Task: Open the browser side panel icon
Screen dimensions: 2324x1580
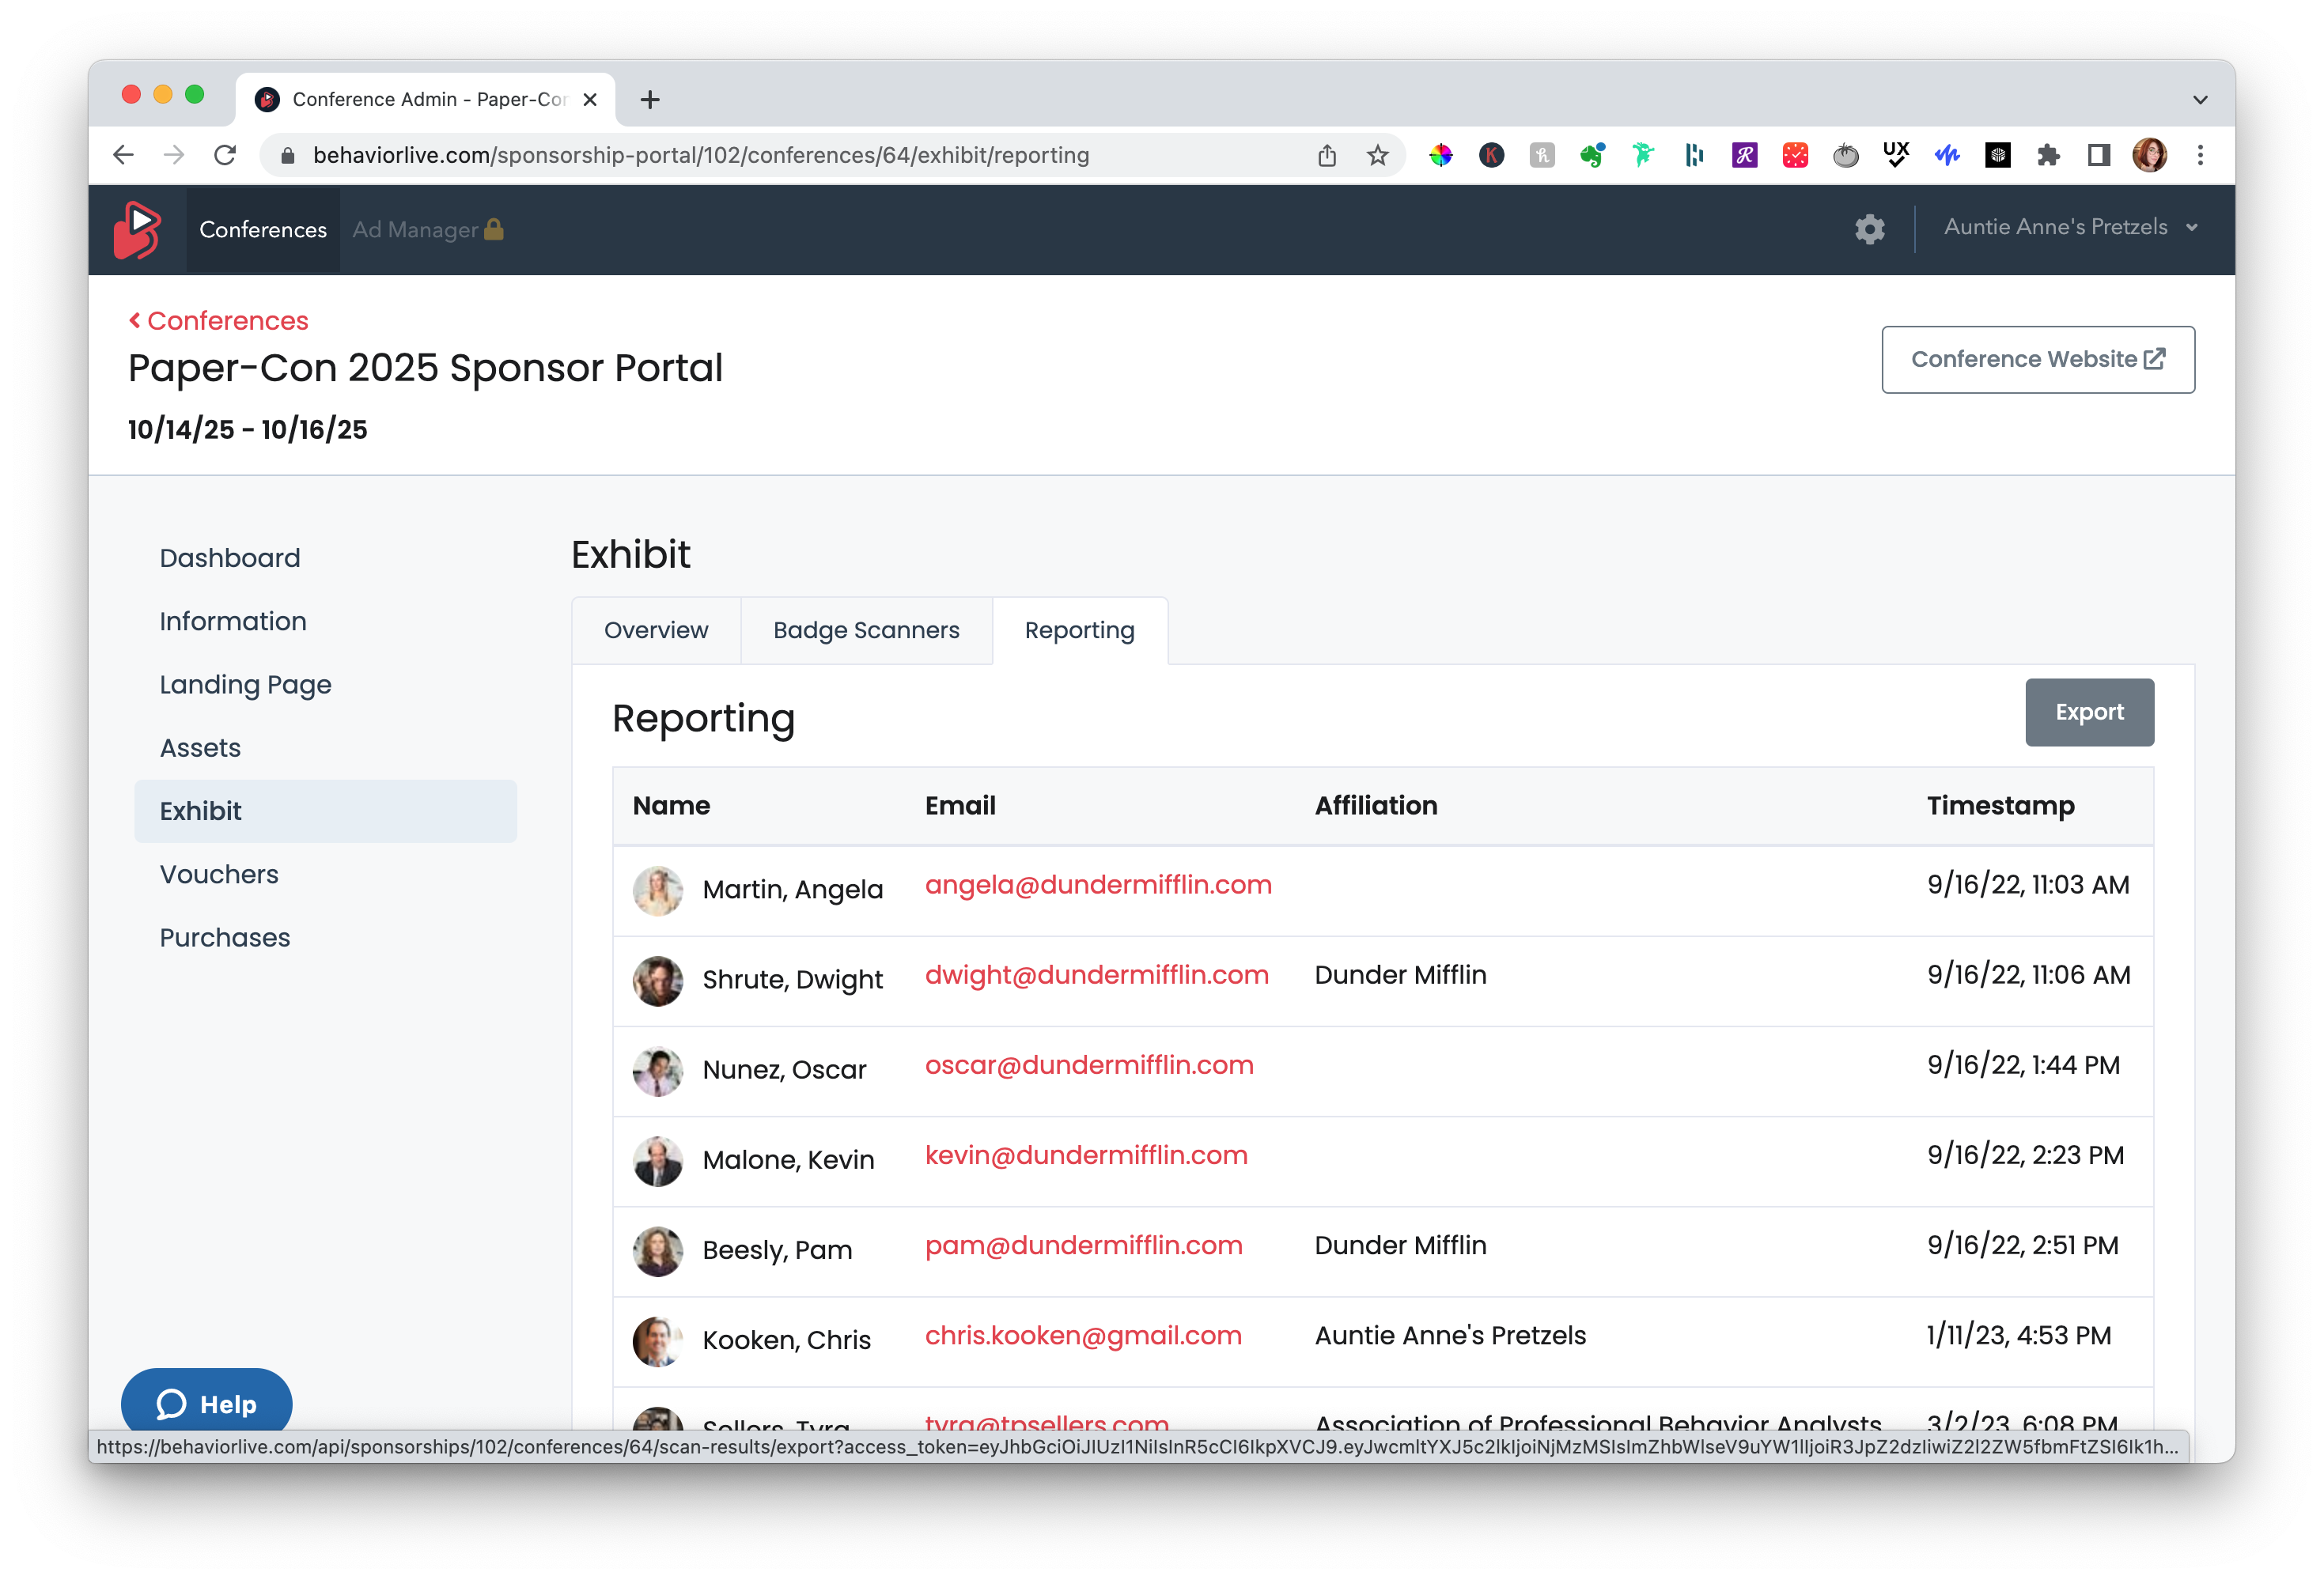Action: 2098,155
